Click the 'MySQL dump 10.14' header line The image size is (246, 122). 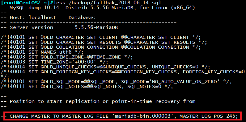(x=98, y=7)
